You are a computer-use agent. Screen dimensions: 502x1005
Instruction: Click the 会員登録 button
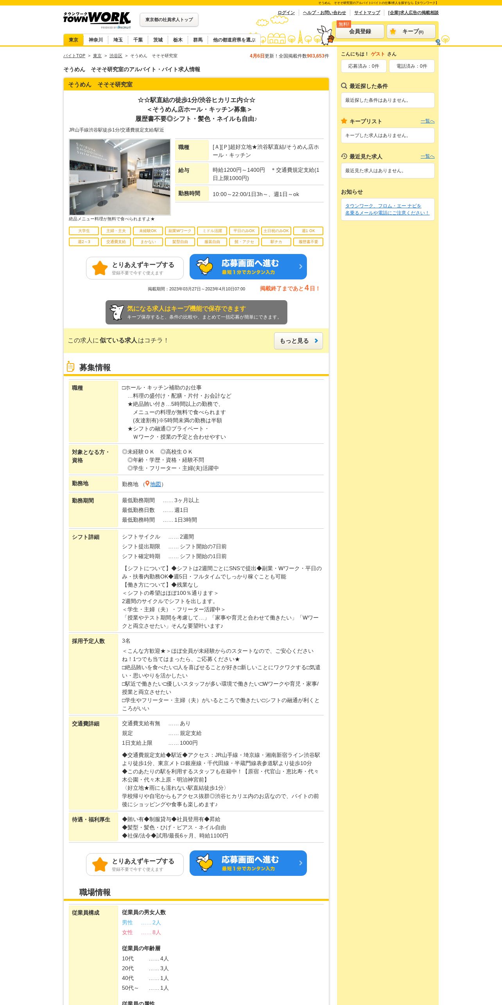coord(360,31)
